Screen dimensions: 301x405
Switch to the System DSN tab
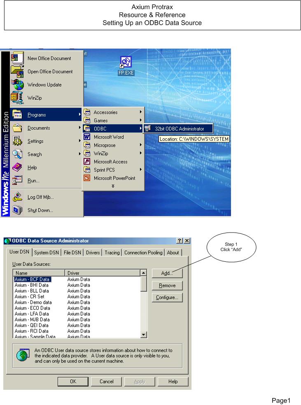47,253
